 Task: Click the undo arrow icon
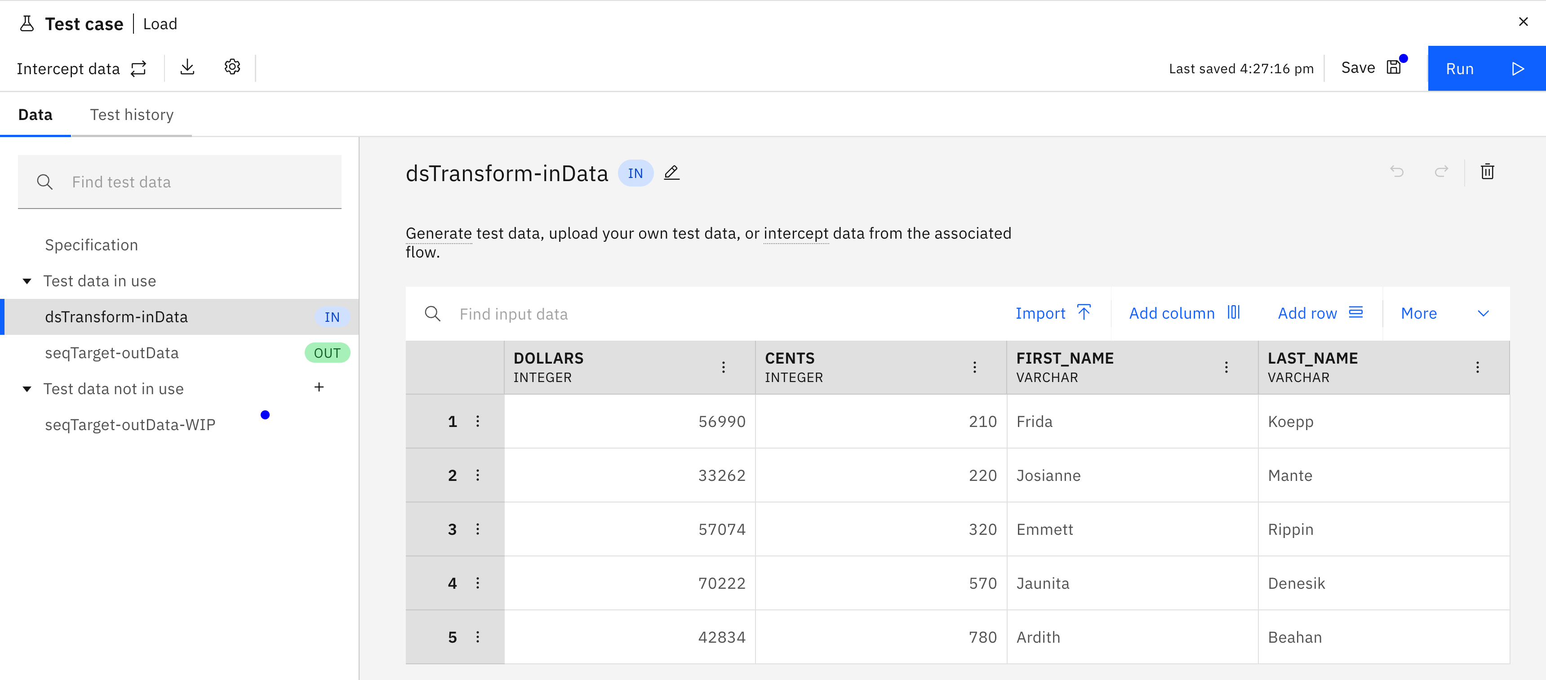coord(1396,172)
